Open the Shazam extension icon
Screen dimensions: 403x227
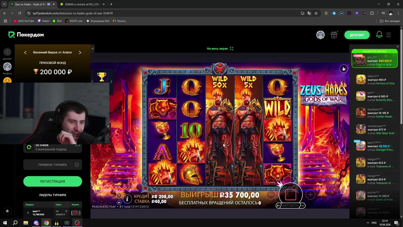pyautogui.click(x=334, y=13)
